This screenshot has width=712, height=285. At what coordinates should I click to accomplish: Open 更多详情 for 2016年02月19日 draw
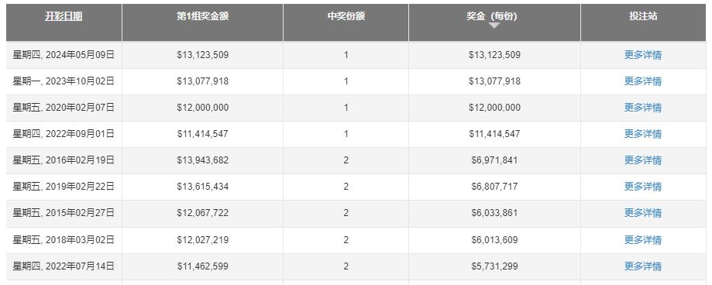[x=643, y=160]
